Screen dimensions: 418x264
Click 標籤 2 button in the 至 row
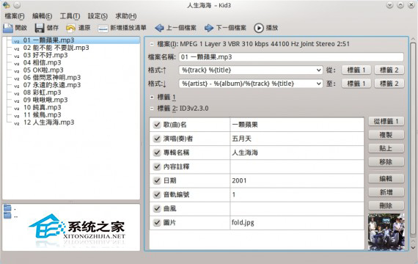click(389, 84)
